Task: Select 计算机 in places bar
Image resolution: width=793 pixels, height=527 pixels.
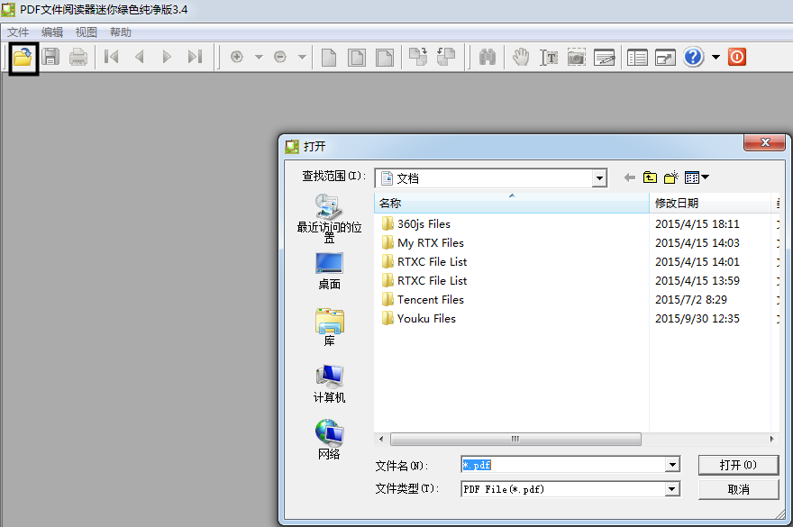Action: tap(329, 384)
